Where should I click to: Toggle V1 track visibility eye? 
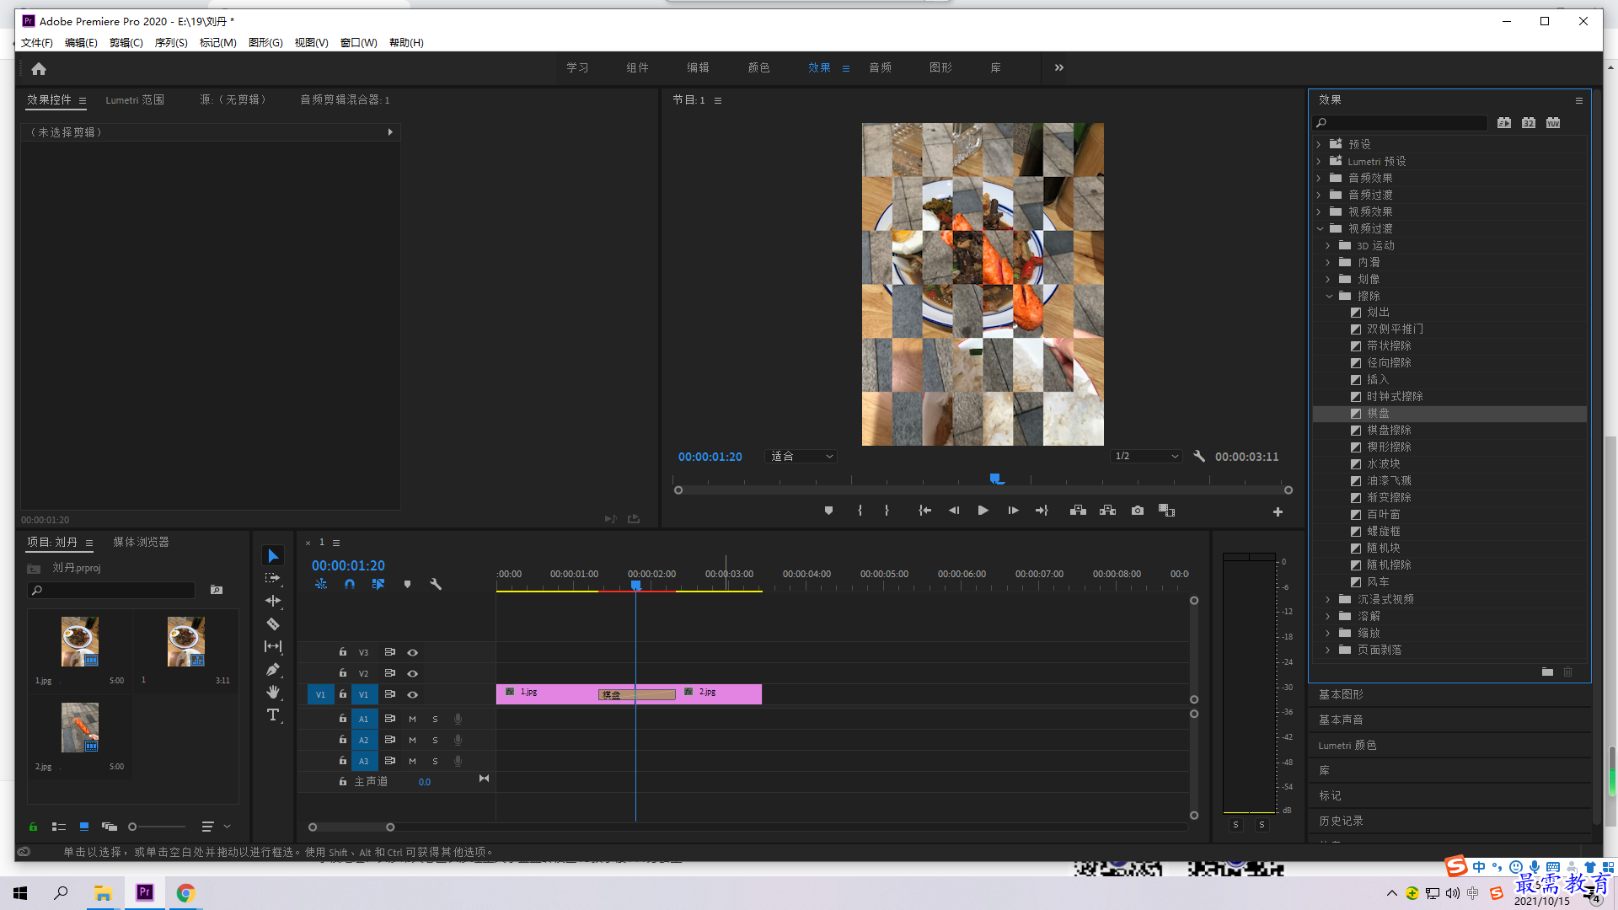pos(413,694)
